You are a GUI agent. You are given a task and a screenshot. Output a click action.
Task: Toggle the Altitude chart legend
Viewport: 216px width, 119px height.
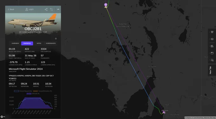tap(33, 94)
